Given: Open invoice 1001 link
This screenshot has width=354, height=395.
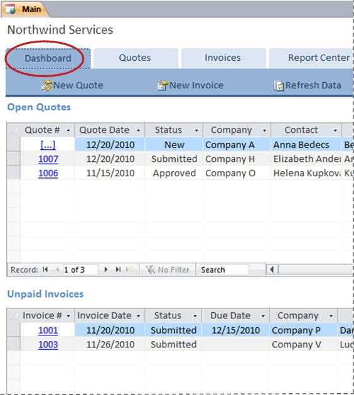Looking at the screenshot, I should pos(48,330).
